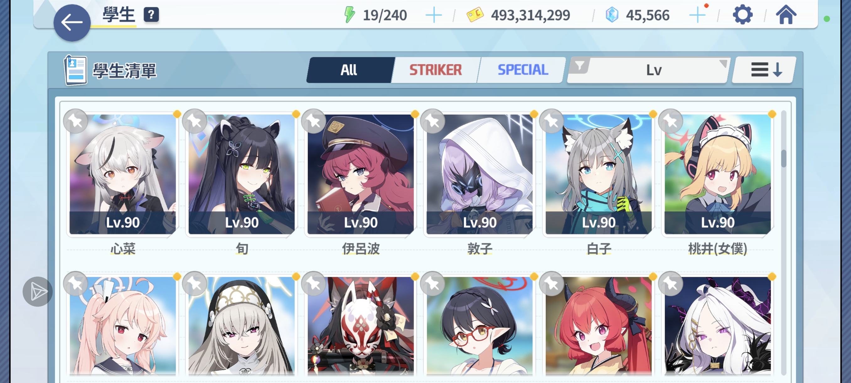
Task: Switch to the SPECIAL tab
Action: coord(523,70)
